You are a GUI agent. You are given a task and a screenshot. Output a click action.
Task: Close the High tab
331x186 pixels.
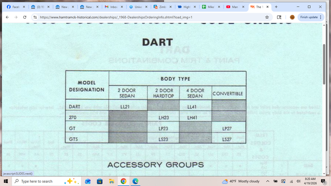(x=195, y=7)
